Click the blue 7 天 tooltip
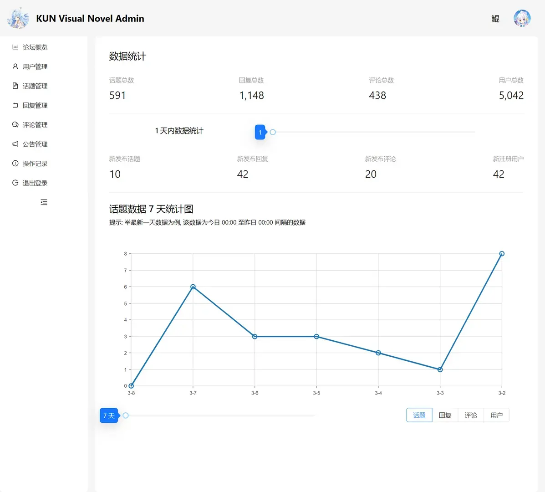The height and width of the screenshot is (492, 545). click(109, 415)
